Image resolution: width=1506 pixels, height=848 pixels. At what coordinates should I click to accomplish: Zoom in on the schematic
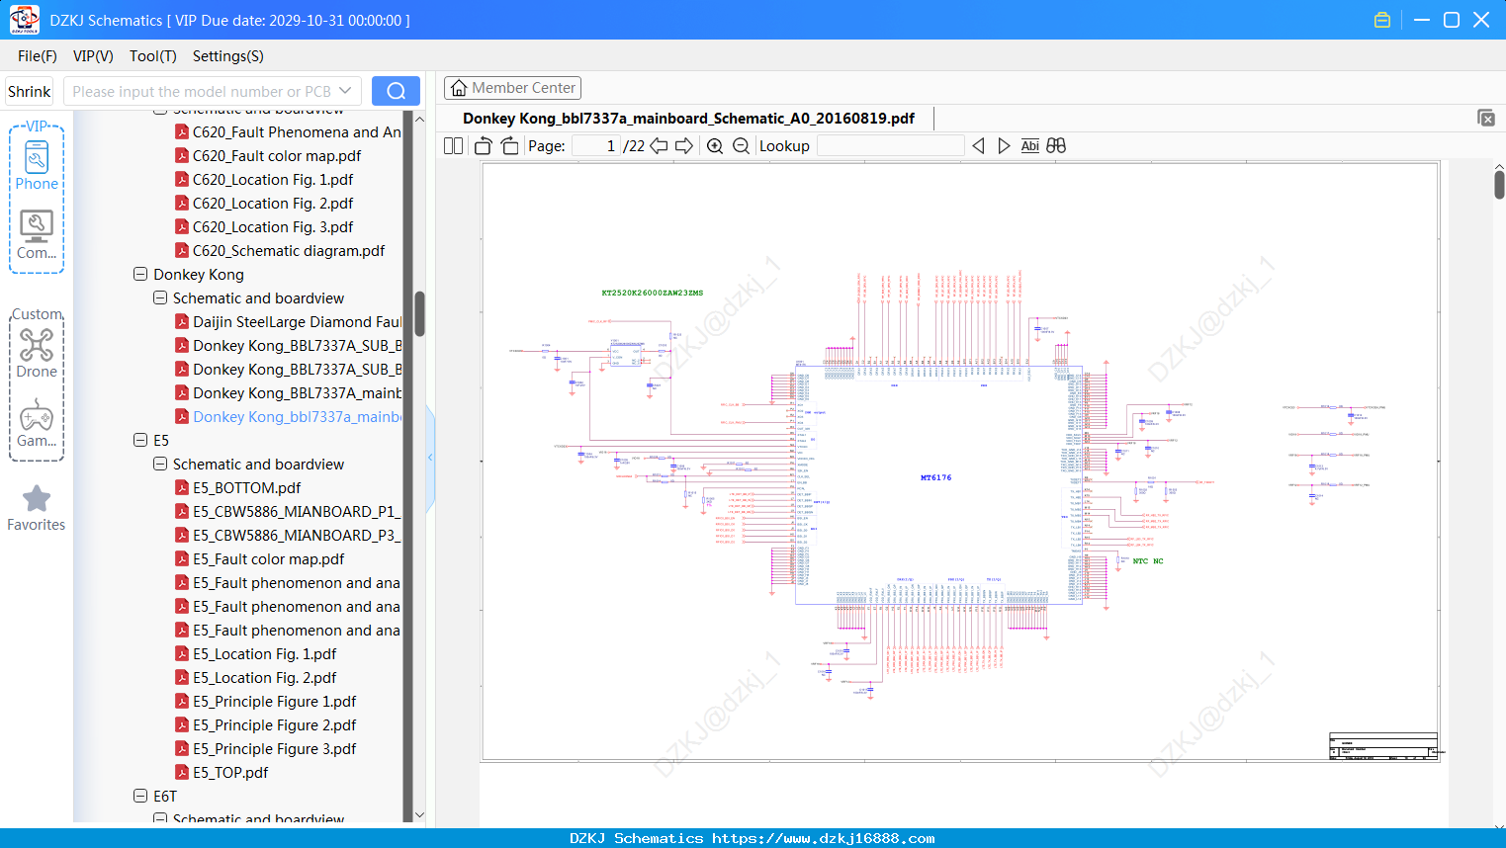(715, 145)
